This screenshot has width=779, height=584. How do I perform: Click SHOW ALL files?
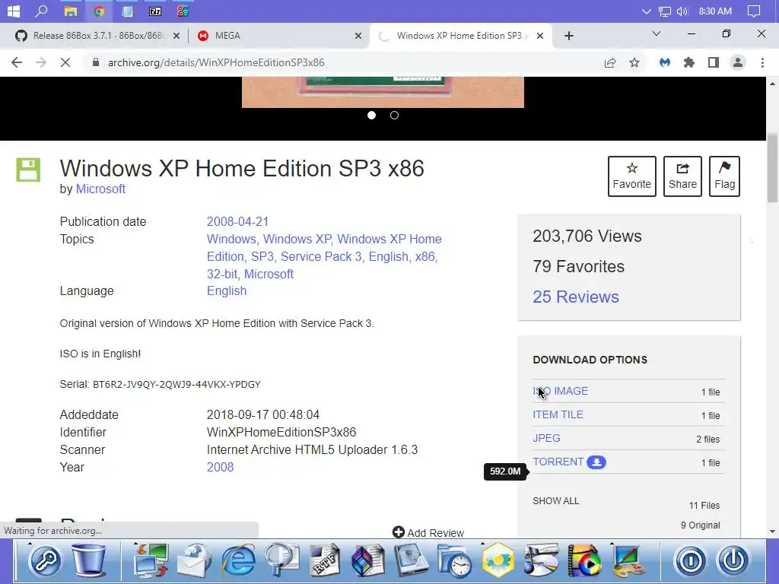pos(556,501)
